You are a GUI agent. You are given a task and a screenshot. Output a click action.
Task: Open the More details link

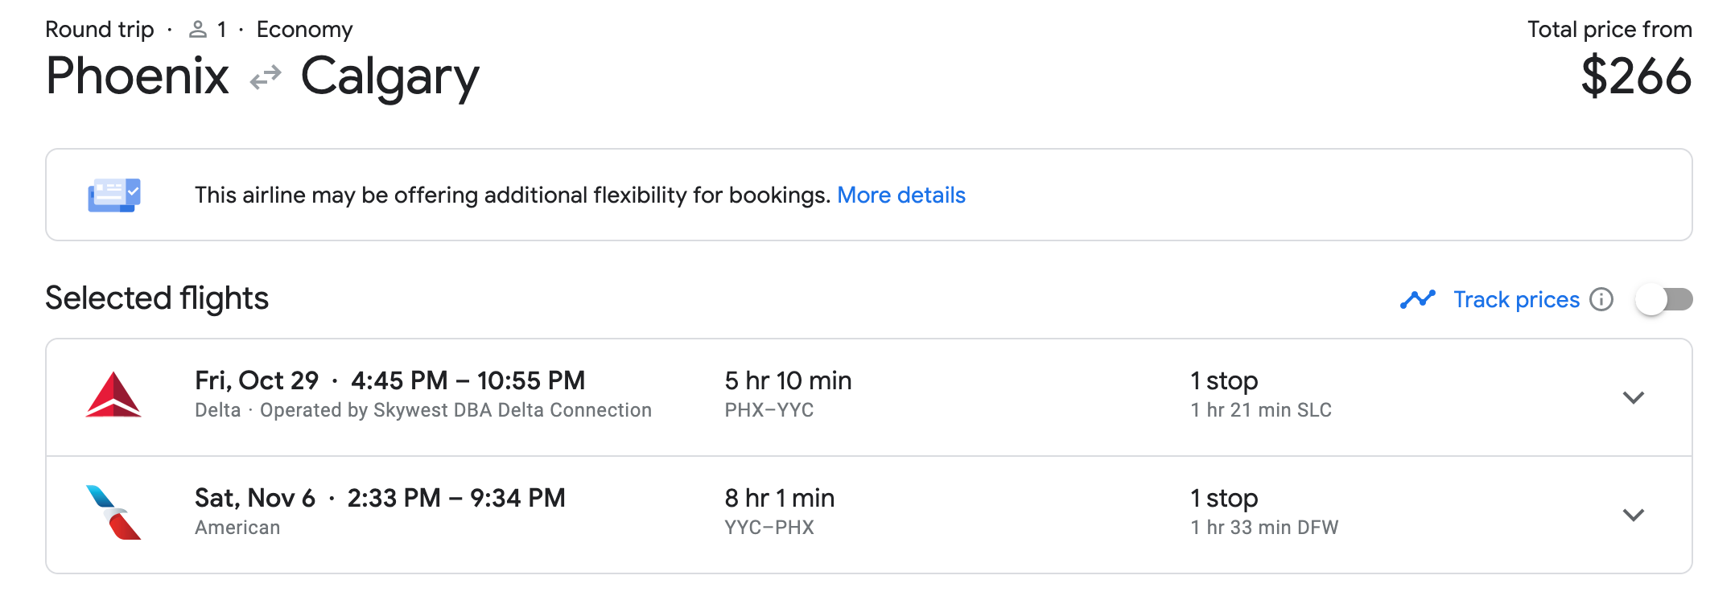tap(900, 195)
